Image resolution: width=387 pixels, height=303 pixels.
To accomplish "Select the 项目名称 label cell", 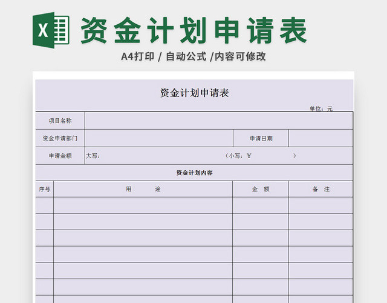I will coord(60,121).
